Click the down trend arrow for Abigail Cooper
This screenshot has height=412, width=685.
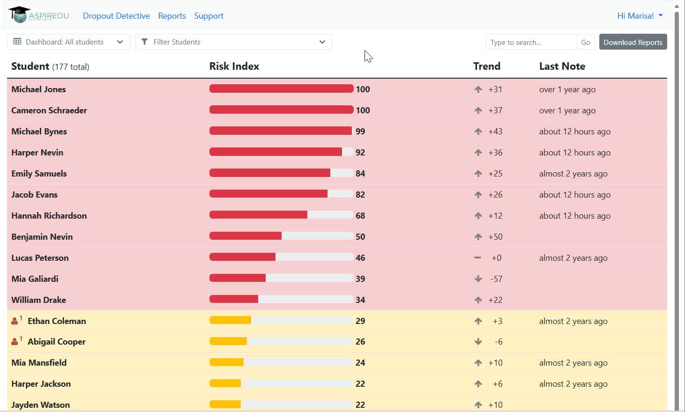(478, 341)
